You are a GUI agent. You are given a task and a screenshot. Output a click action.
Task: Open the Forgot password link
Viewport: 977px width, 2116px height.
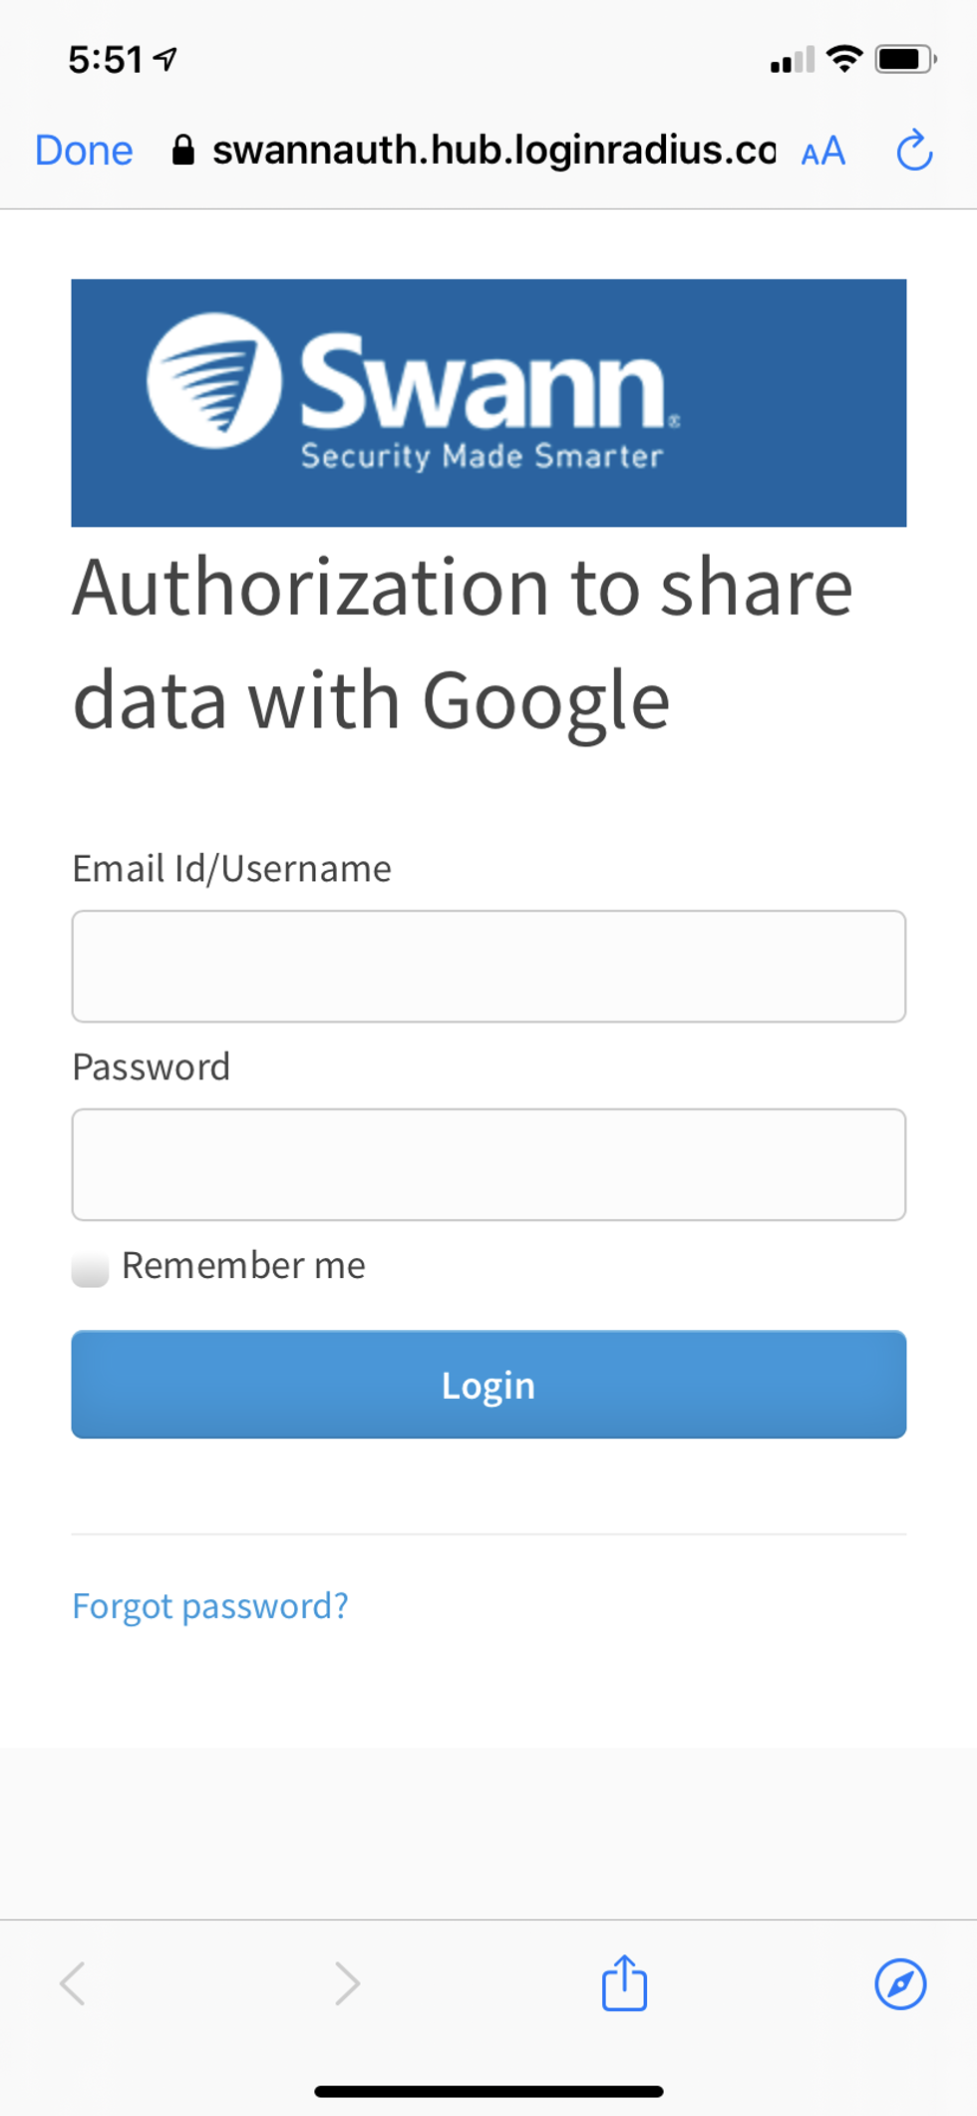point(209,1606)
